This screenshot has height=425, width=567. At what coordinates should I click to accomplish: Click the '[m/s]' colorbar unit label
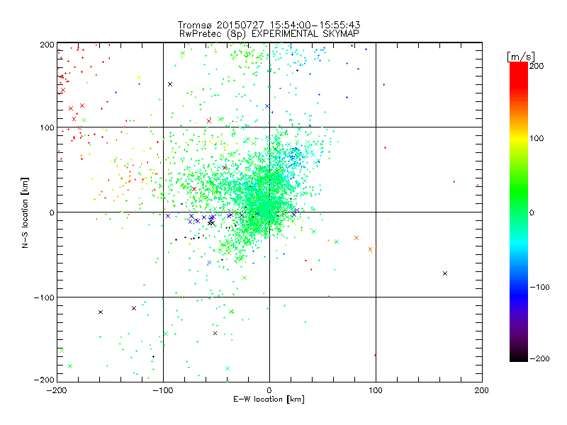[x=521, y=57]
